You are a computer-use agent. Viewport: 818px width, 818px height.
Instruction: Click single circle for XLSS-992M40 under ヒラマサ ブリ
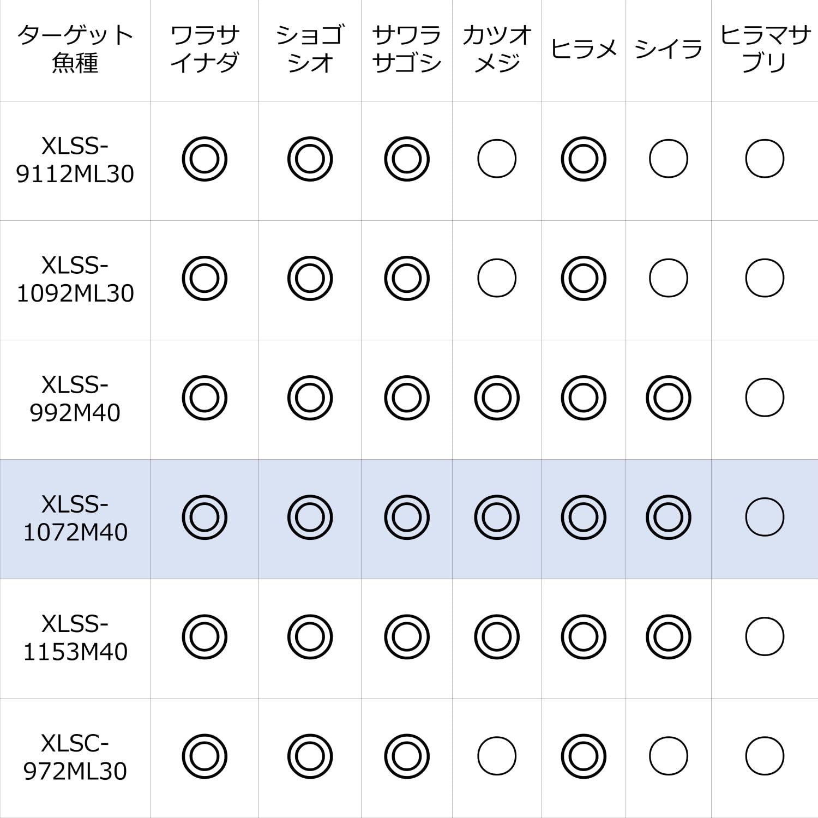(x=765, y=398)
